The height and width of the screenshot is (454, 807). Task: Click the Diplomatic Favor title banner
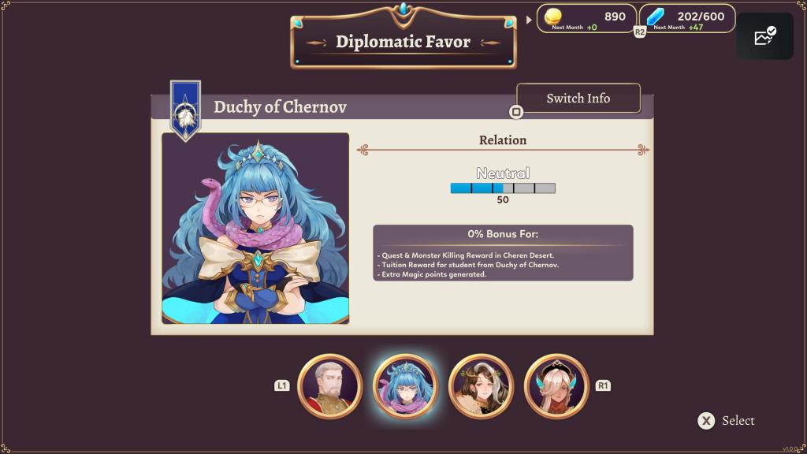click(403, 42)
